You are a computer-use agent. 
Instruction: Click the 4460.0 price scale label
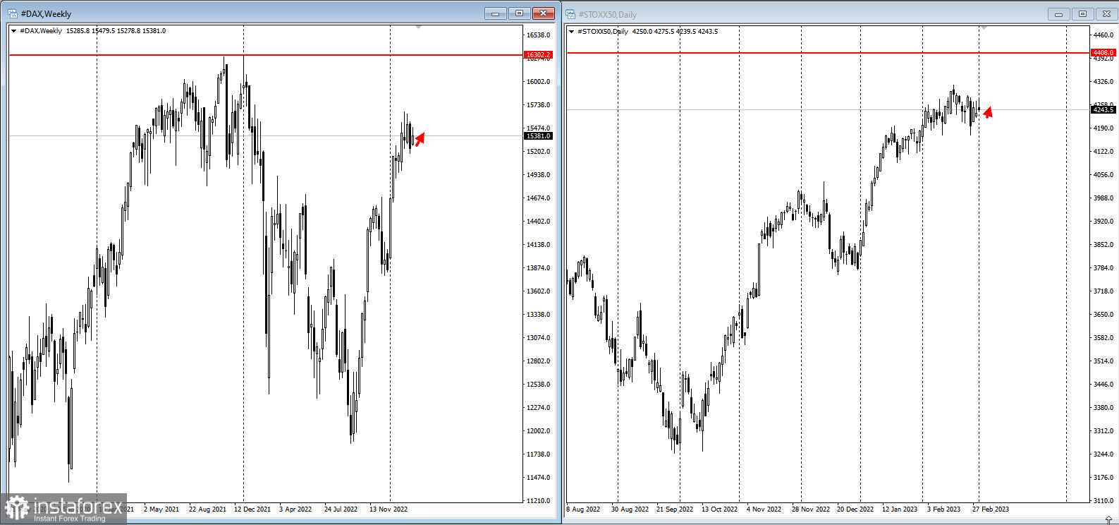(x=1103, y=35)
